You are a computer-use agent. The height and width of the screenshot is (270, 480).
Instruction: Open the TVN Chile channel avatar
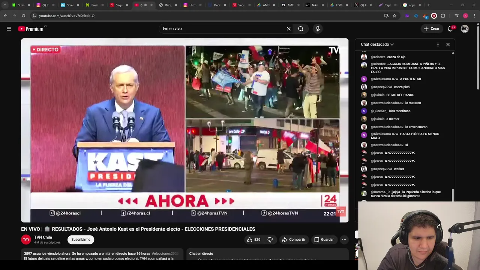[26, 240]
